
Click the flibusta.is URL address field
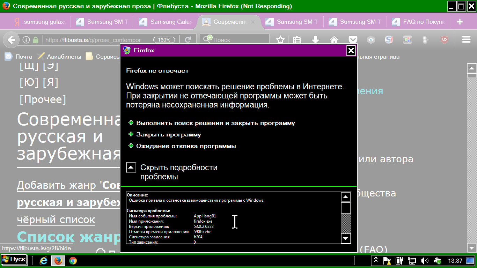tap(93, 40)
